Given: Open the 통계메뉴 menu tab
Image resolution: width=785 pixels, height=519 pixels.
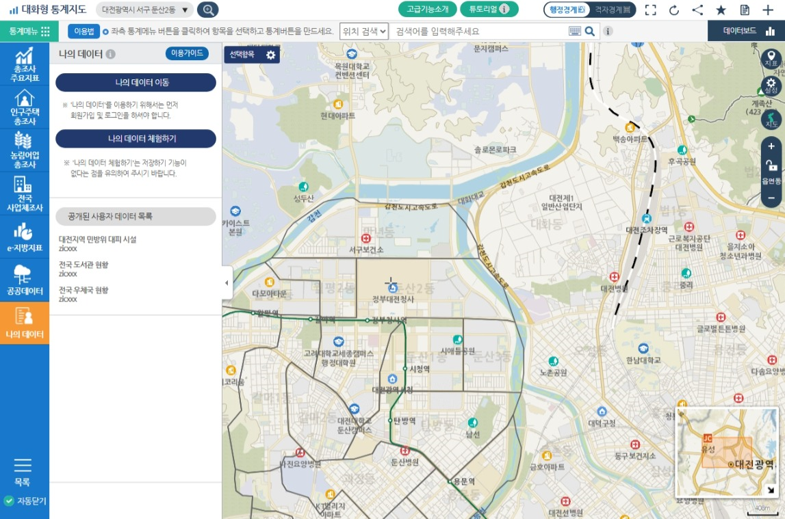Looking at the screenshot, I should [29, 31].
